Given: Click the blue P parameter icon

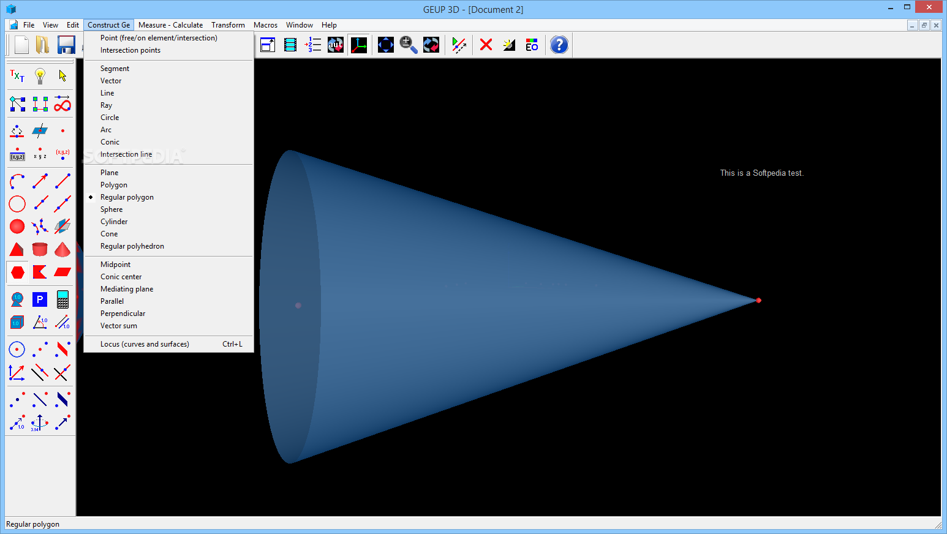Looking at the screenshot, I should pyautogui.click(x=40, y=299).
